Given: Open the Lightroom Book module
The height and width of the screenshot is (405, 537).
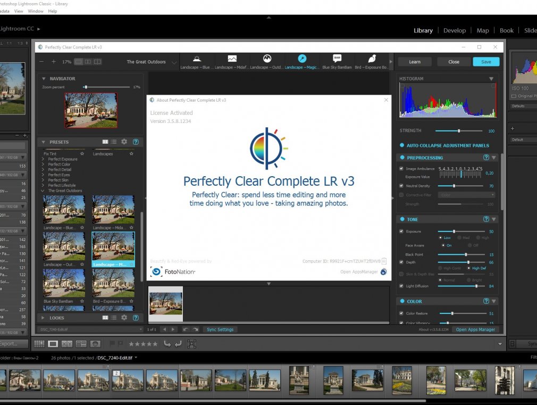Looking at the screenshot, I should click(x=507, y=30).
